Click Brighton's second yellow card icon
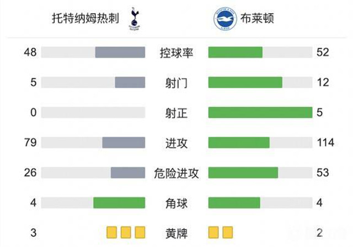353x247 pixels. point(227,232)
